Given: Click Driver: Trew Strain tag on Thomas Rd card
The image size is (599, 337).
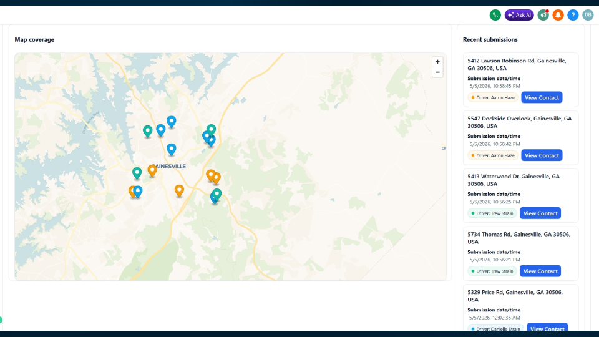Looking at the screenshot, I should click(492, 271).
